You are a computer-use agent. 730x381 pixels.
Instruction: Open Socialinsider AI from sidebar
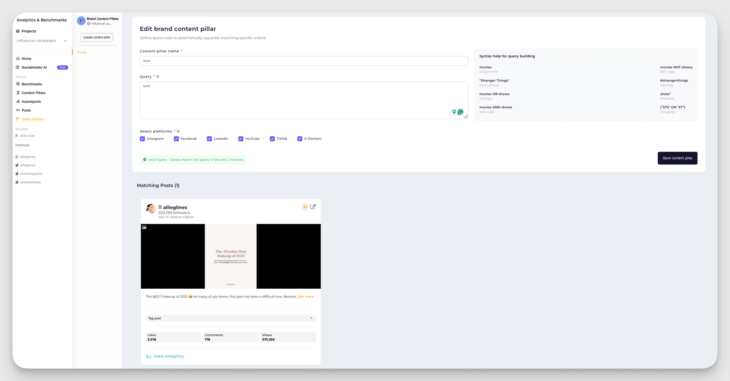(x=34, y=67)
